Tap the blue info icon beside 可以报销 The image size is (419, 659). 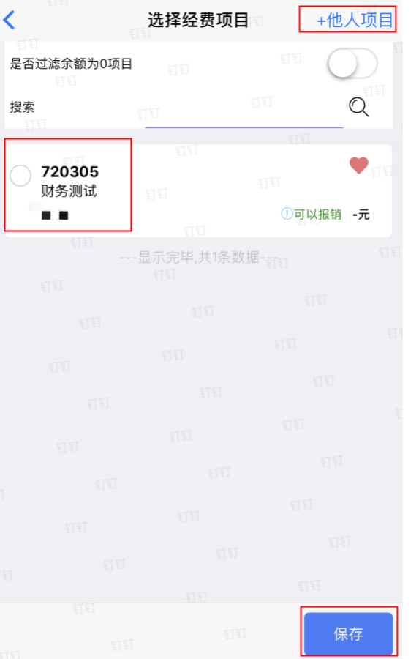point(287,214)
